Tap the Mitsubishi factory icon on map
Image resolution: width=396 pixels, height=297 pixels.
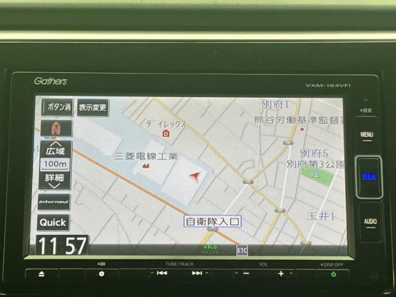coord(146,166)
